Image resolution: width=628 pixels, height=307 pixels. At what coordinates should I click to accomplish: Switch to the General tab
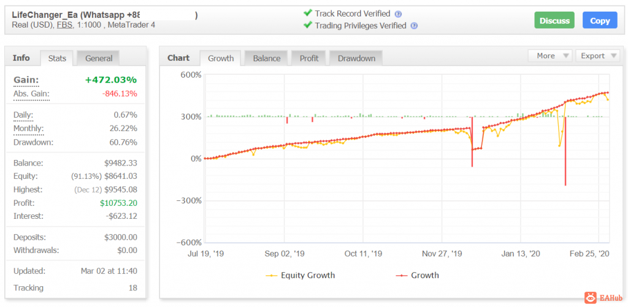pos(98,58)
